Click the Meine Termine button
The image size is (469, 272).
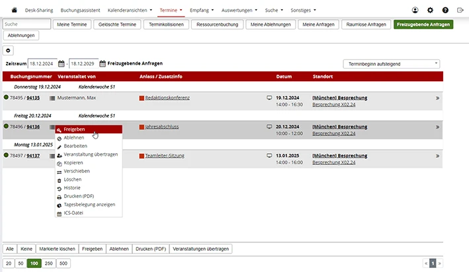72,24
